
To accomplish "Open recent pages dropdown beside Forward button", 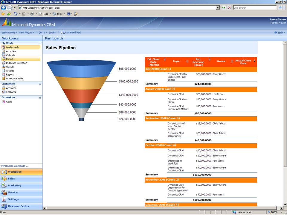I will click(x=15, y=8).
